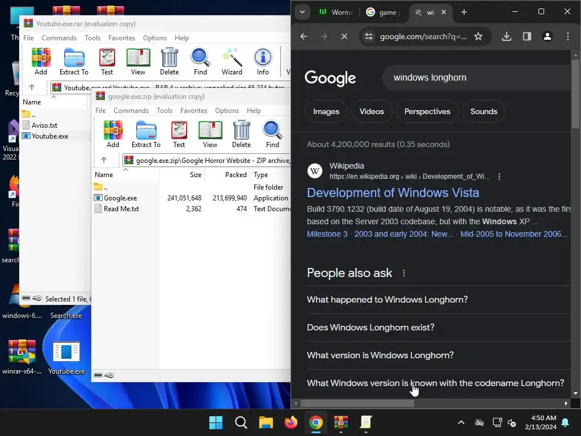The height and width of the screenshot is (436, 581).
Task: Switch to the Worma Chrome tab
Action: 336,12
